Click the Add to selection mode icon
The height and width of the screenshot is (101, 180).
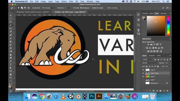point(22,8)
